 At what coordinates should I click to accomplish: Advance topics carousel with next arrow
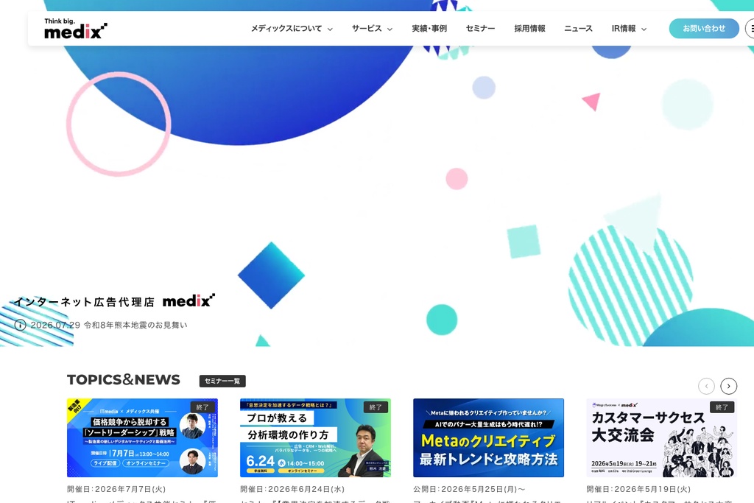[728, 386]
